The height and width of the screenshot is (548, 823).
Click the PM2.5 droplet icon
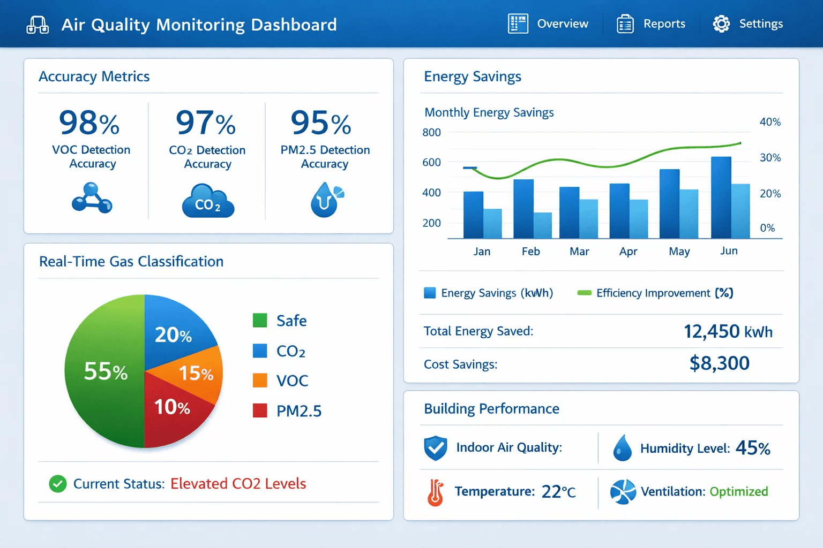327,200
